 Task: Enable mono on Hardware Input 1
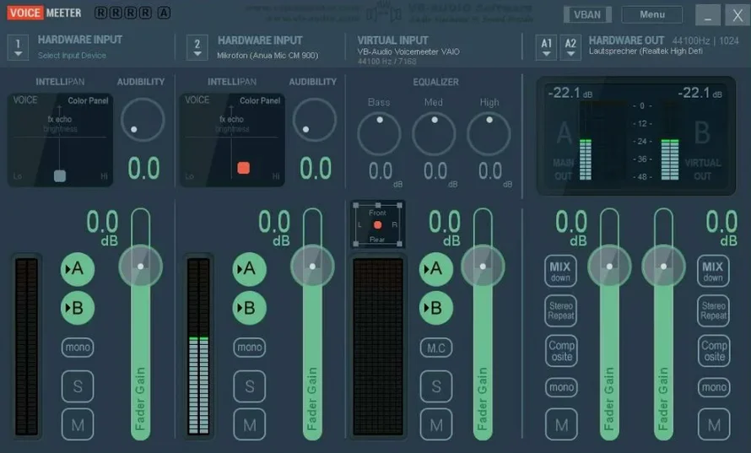(x=78, y=348)
